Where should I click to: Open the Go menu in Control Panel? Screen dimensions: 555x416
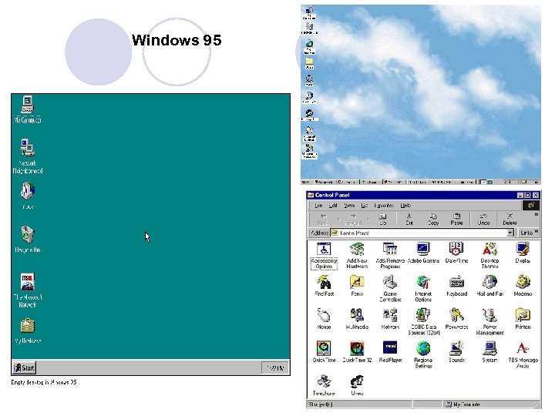(364, 206)
